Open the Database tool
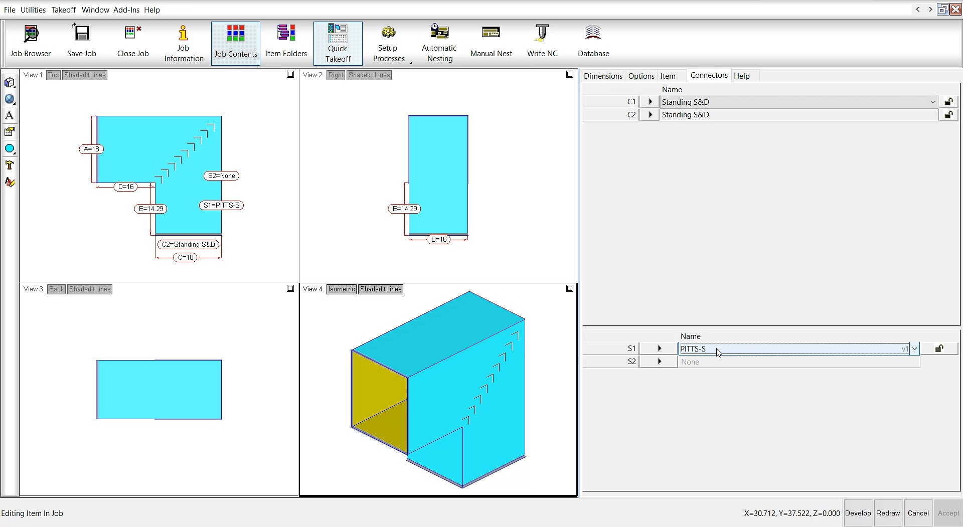Viewport: 963px width, 527px height. pos(593,42)
